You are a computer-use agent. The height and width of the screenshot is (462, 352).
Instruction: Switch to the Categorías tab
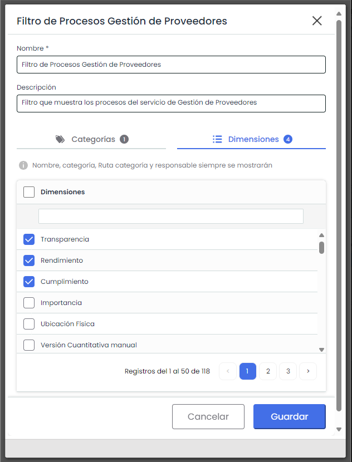pyautogui.click(x=92, y=139)
